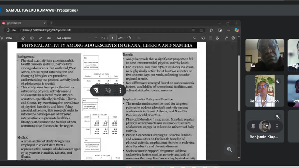
Task: Zoom in the PDF with plus button
Action: click(96, 38)
